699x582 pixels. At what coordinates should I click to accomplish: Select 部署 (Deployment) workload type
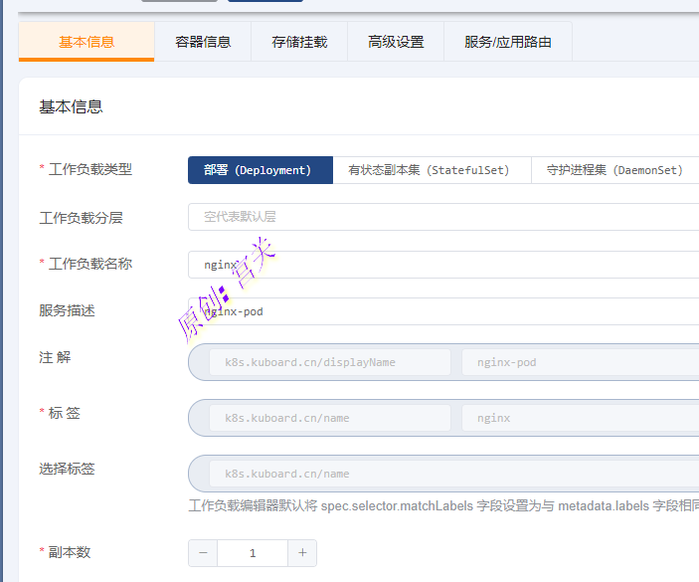(259, 170)
